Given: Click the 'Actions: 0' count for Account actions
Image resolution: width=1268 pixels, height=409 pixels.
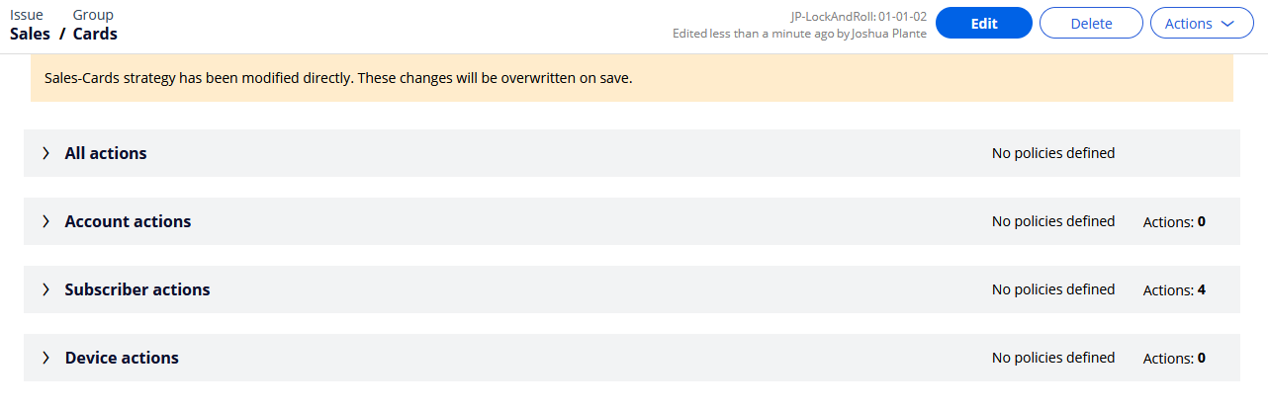Looking at the screenshot, I should [1174, 222].
